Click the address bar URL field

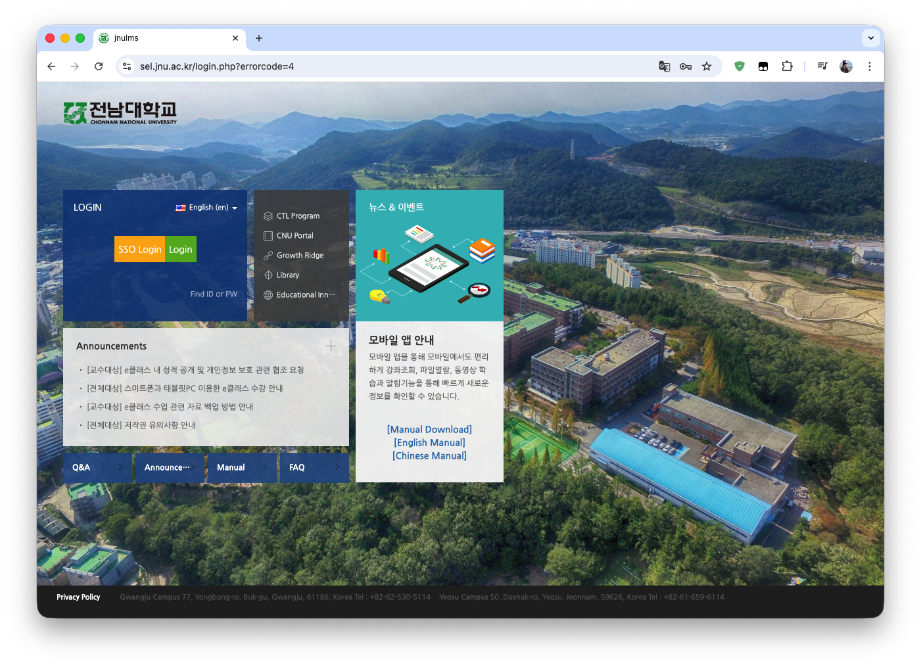coord(394,66)
